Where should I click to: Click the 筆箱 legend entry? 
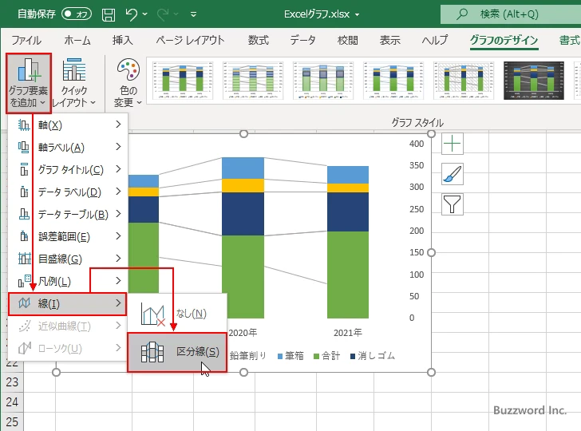pyautogui.click(x=290, y=356)
